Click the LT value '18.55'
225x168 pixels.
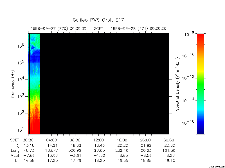pyautogui.click(x=123, y=161)
